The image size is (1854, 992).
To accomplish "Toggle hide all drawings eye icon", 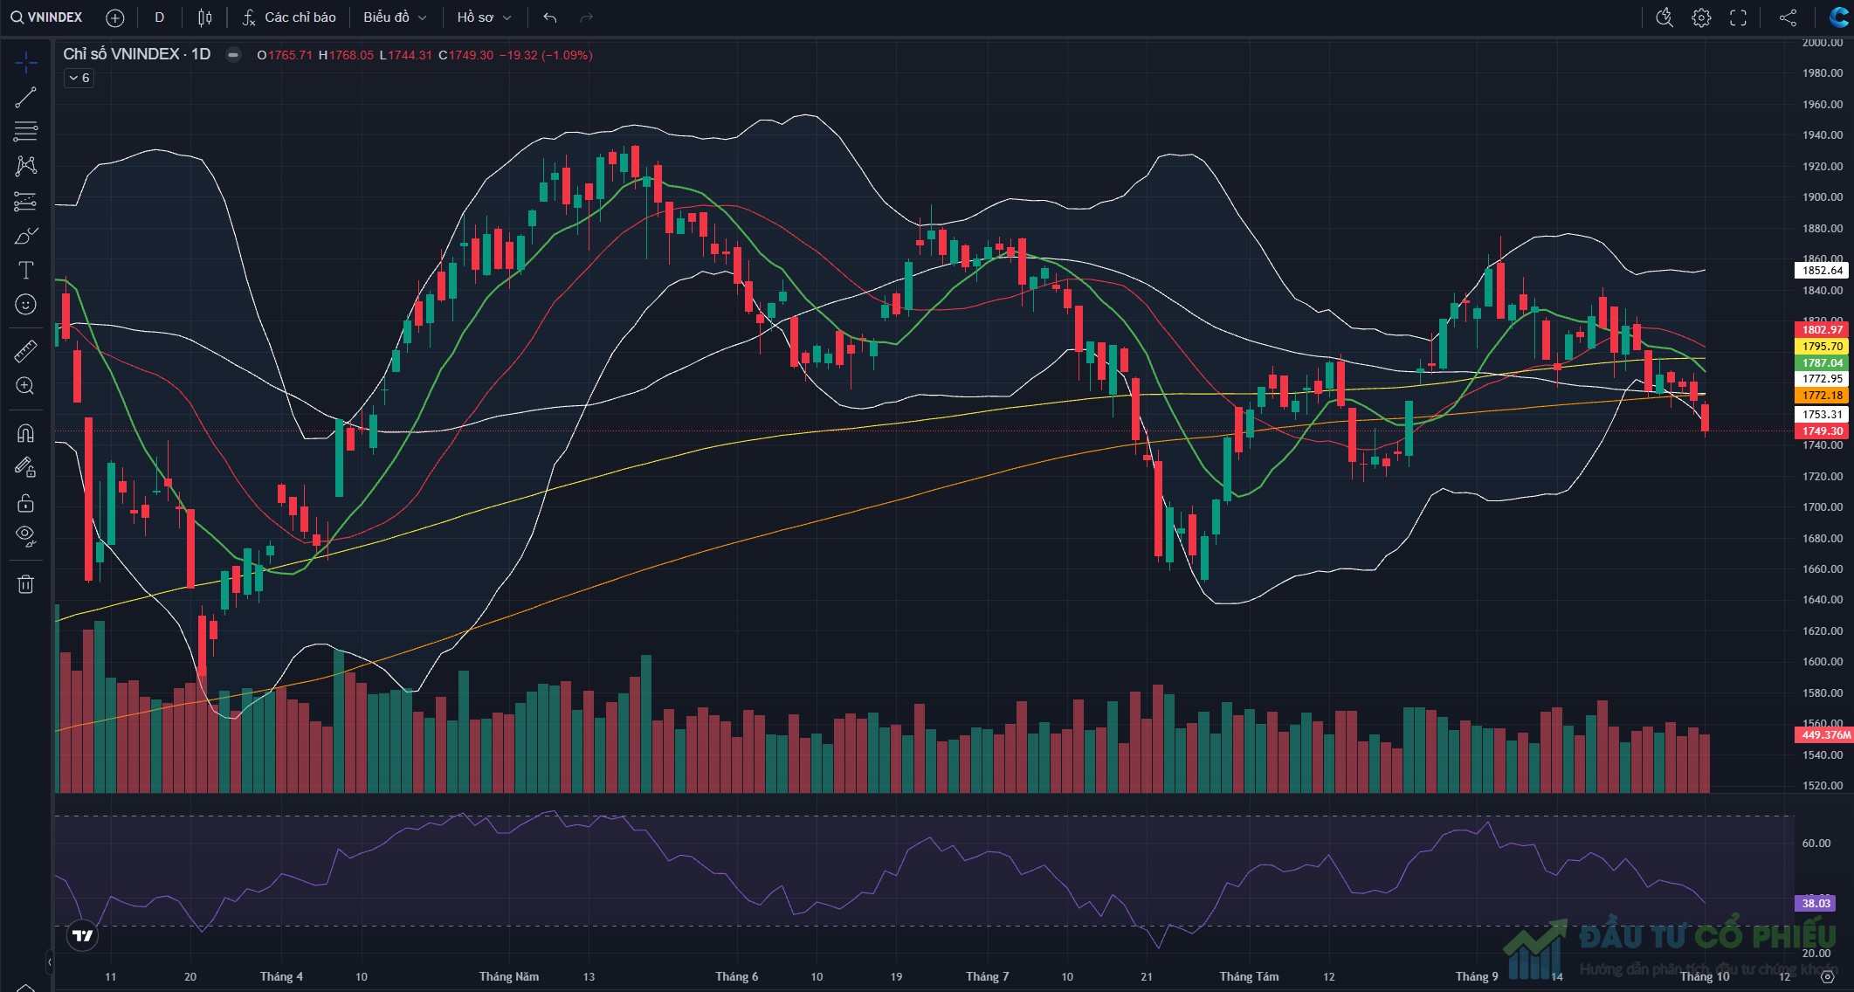I will [25, 536].
